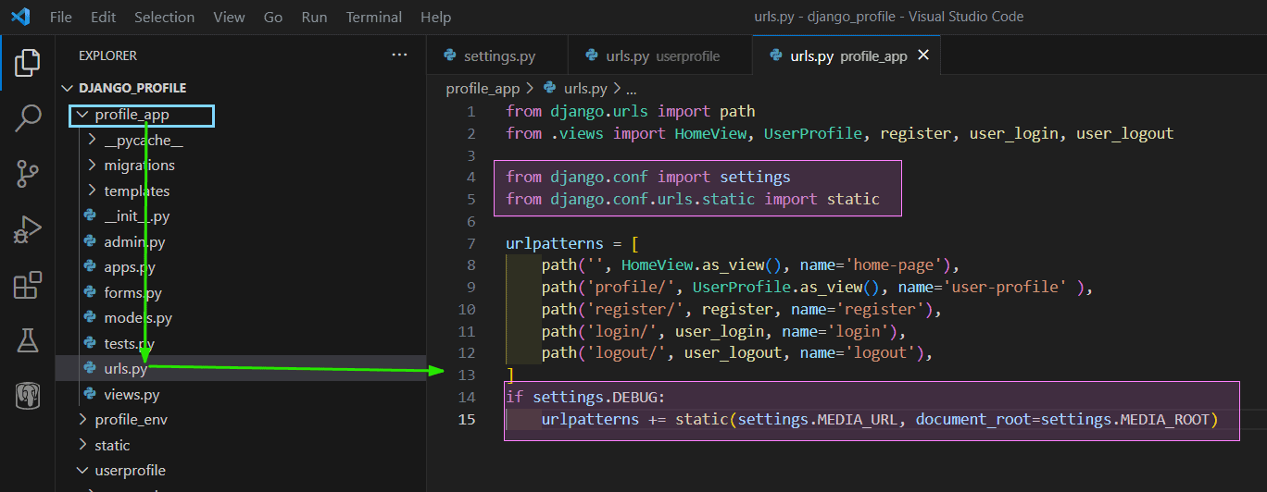The width and height of the screenshot is (1267, 492).
Task: Expand the static folder
Action: click(x=82, y=446)
